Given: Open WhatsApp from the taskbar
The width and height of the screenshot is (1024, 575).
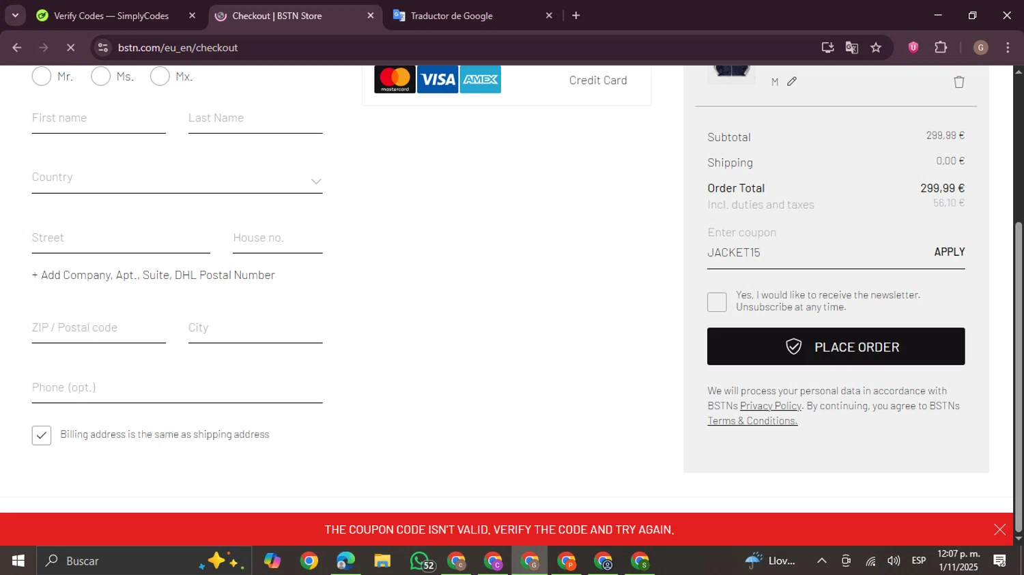Looking at the screenshot, I should click(x=421, y=561).
